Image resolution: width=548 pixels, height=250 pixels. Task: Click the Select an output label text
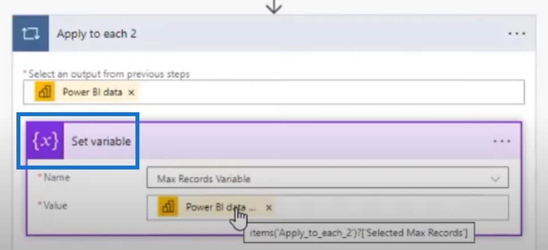109,74
